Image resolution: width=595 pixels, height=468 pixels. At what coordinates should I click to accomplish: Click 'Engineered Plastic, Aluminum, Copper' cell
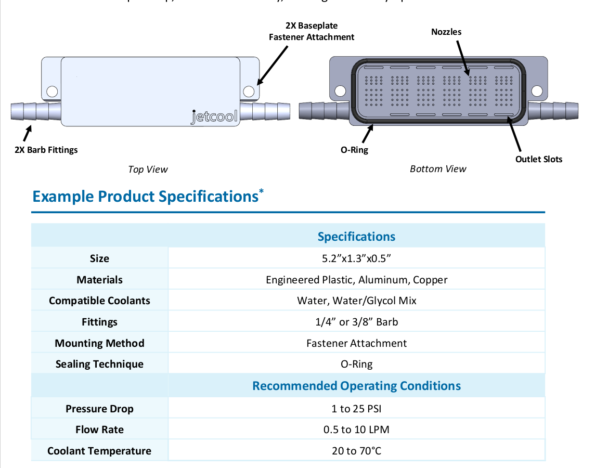[356, 280]
